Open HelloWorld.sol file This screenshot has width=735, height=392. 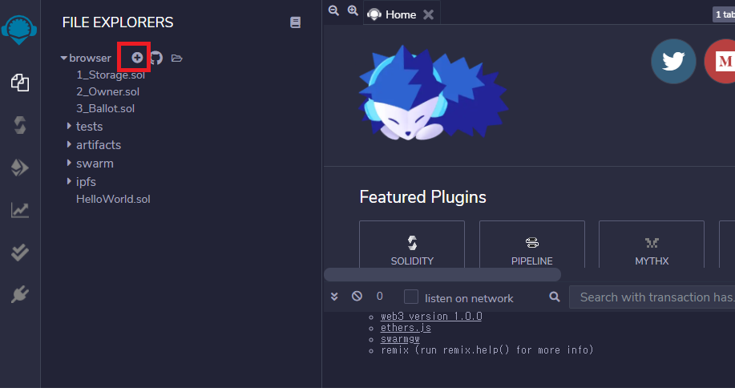click(113, 200)
